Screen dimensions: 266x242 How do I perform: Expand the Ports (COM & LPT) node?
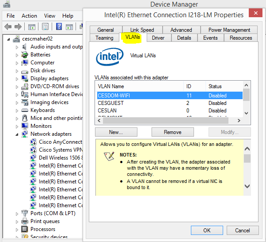point(17,214)
